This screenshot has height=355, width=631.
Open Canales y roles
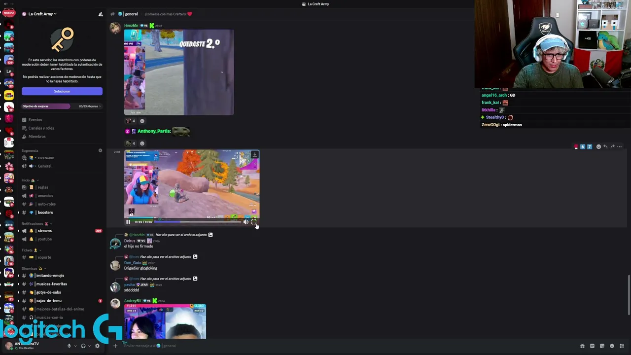coord(41,128)
